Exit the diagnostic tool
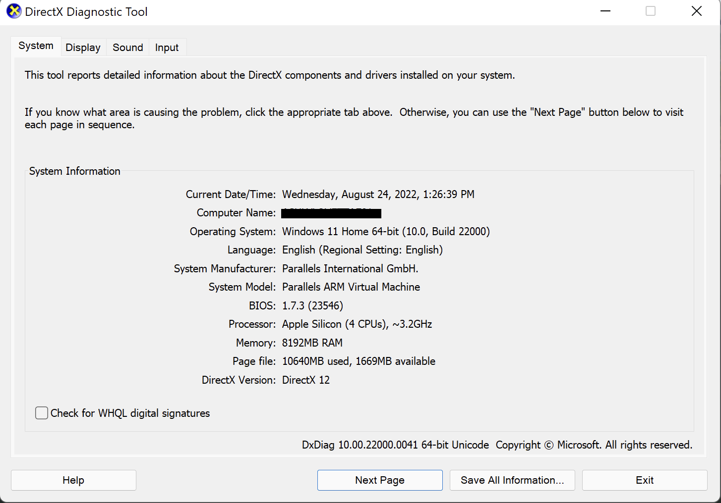The image size is (721, 503). (645, 480)
